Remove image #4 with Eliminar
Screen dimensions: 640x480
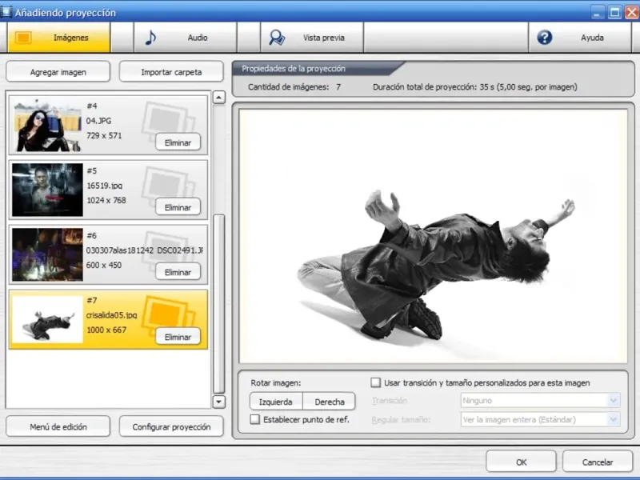(x=178, y=142)
